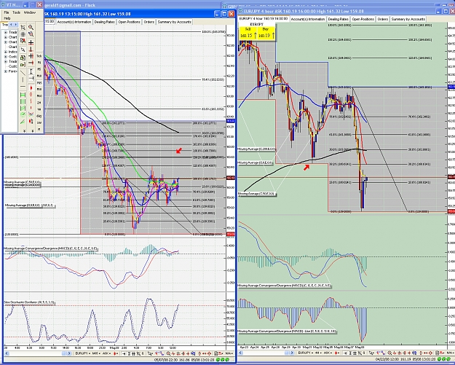Click zoom magnifier in left chart bottom toolbar
This screenshot has width=455, height=365.
pyautogui.click(x=168, y=353)
